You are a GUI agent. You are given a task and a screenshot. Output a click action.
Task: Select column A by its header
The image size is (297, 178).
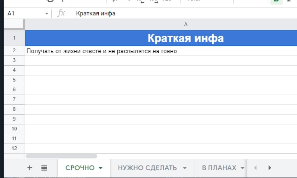[161, 24]
